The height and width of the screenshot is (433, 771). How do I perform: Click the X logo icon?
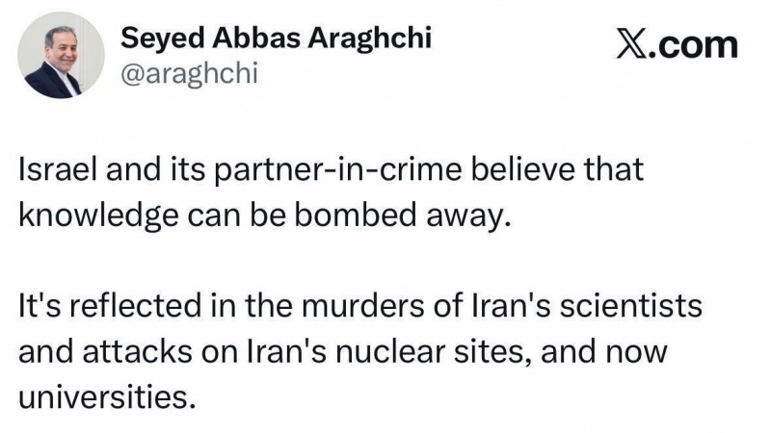pyautogui.click(x=634, y=44)
